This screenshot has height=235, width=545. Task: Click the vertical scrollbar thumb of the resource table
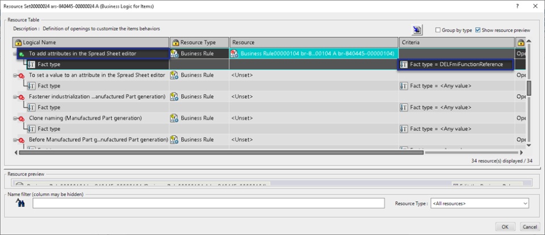[529, 88]
